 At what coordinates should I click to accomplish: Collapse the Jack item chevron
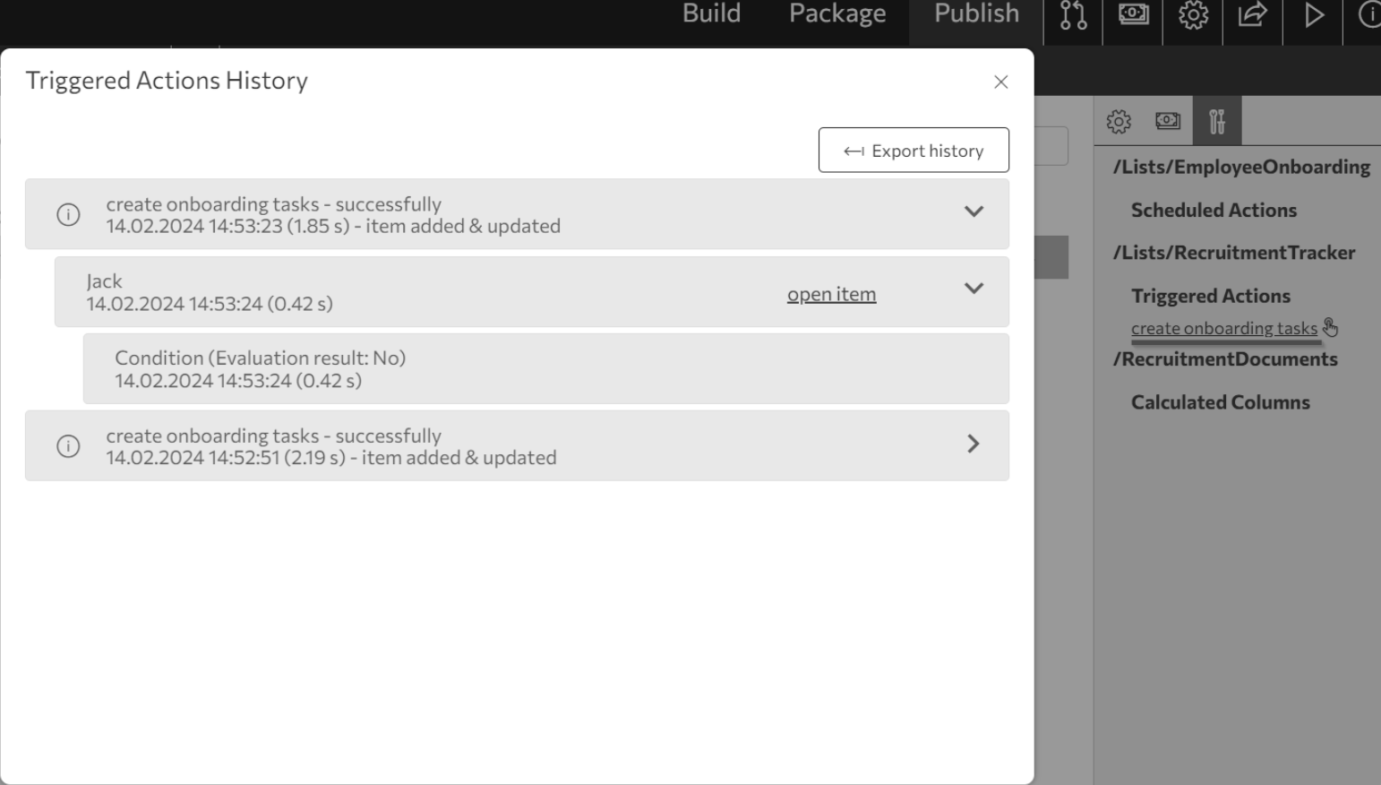(x=974, y=289)
